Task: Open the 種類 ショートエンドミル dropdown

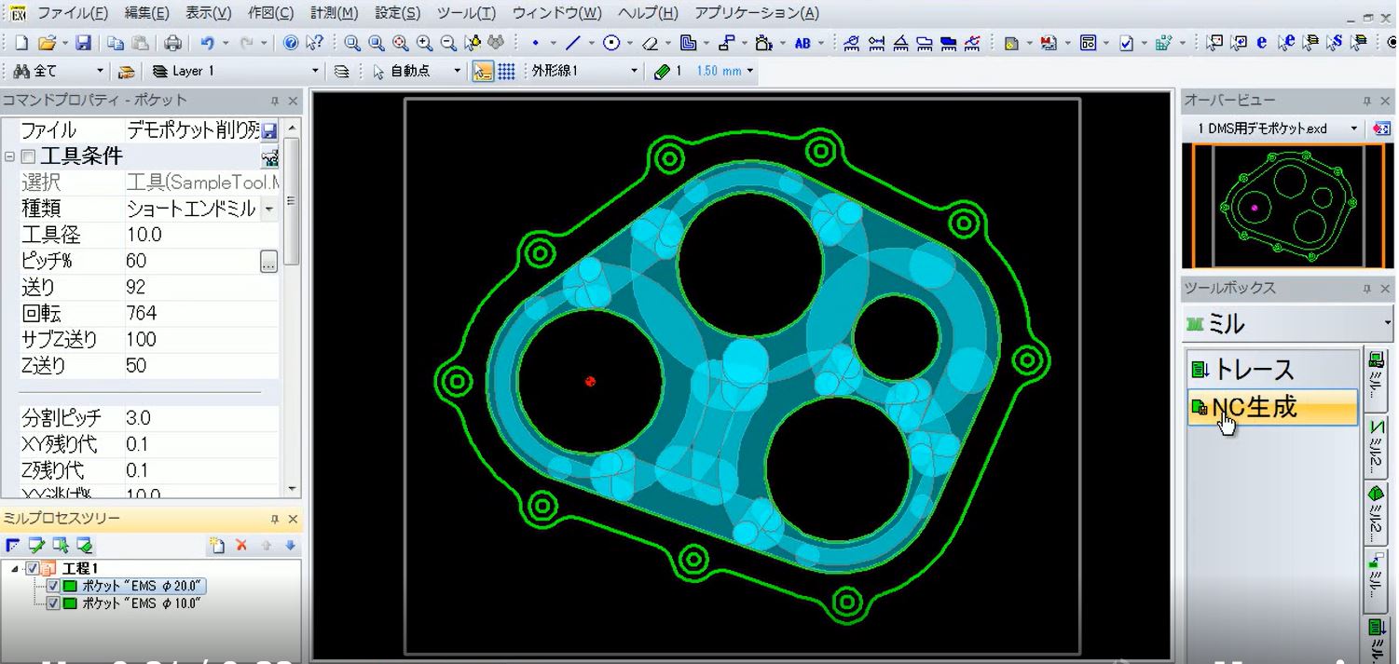Action: [x=269, y=209]
